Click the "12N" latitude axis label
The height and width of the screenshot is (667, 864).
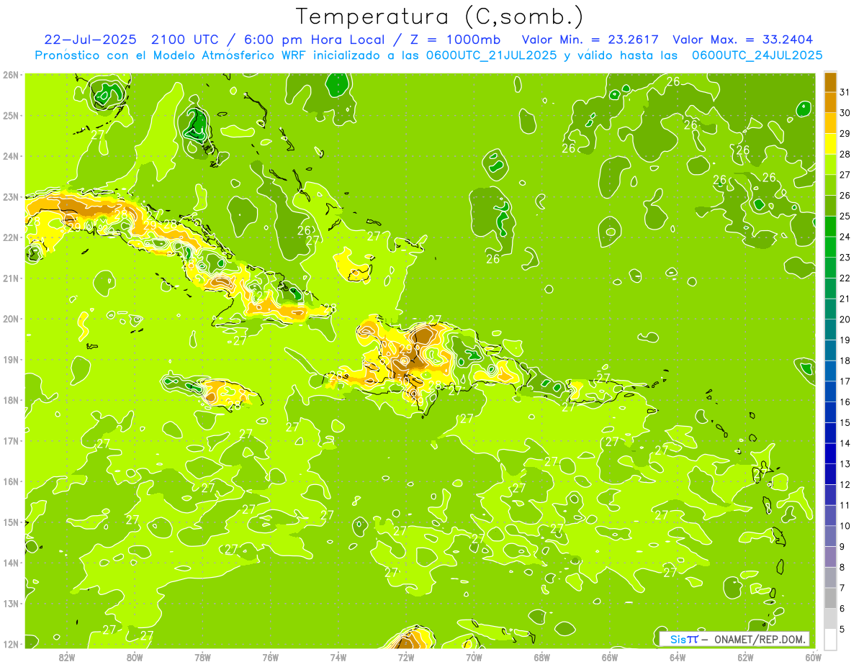tap(11, 644)
